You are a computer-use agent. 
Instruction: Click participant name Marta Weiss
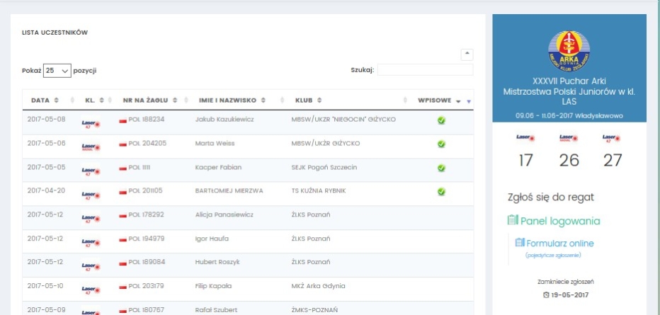(215, 144)
